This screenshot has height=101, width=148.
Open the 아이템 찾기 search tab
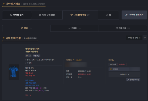(17, 15)
